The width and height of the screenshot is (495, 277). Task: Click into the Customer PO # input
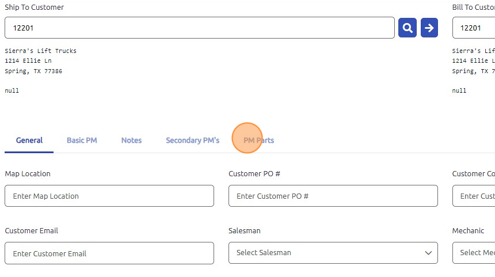333,196
